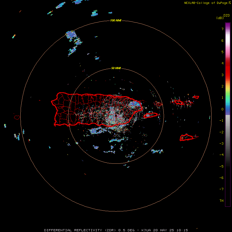Click the 100 NMI range ring label

pyautogui.click(x=116, y=20)
